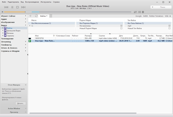Toggle the mp4 file type checkbox
The height and width of the screenshot is (117, 173).
[169, 26]
